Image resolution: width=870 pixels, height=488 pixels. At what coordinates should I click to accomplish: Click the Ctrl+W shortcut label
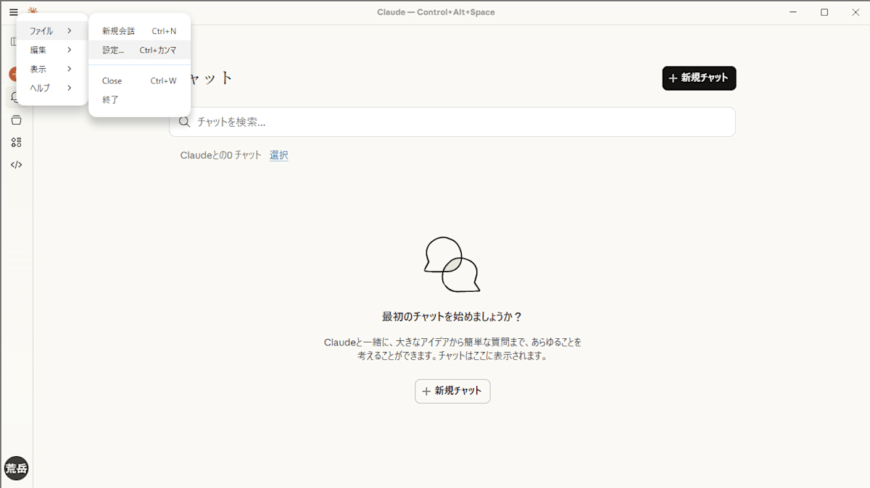pos(163,80)
